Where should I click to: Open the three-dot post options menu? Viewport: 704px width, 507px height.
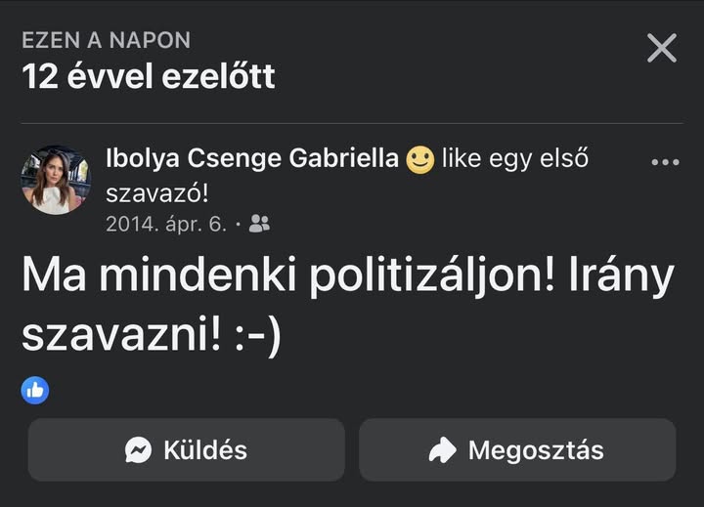(x=665, y=162)
